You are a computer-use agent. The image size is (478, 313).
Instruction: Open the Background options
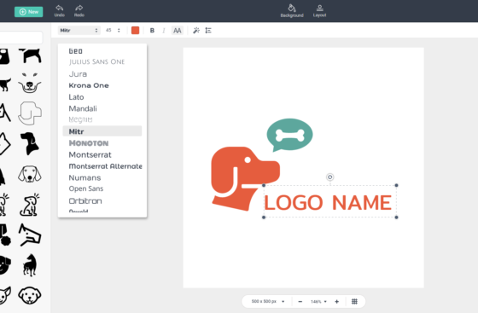point(292,10)
